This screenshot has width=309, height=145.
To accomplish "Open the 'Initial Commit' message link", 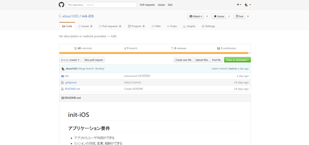I will point(132,82).
